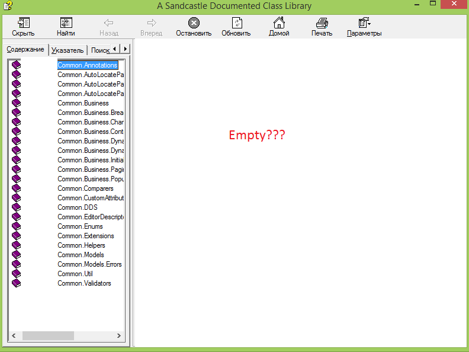This screenshot has height=352, width=469.
Task: Minimize the help window
Action: (417, 4)
